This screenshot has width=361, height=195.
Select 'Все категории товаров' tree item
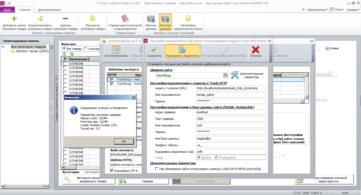coord(29,47)
